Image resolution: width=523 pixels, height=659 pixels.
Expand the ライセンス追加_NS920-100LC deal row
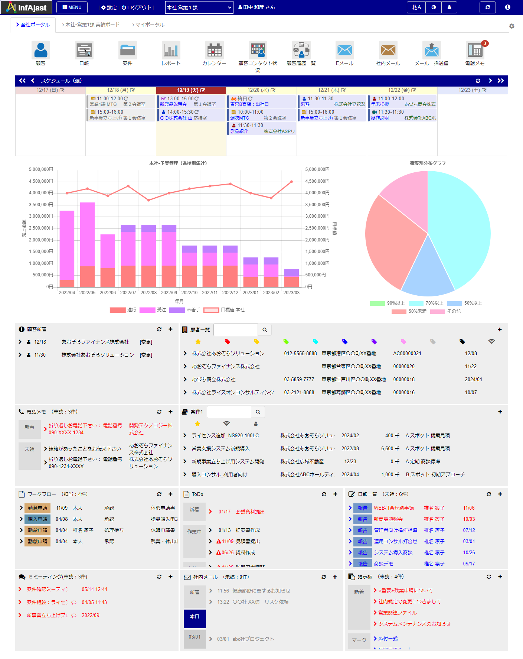click(185, 435)
